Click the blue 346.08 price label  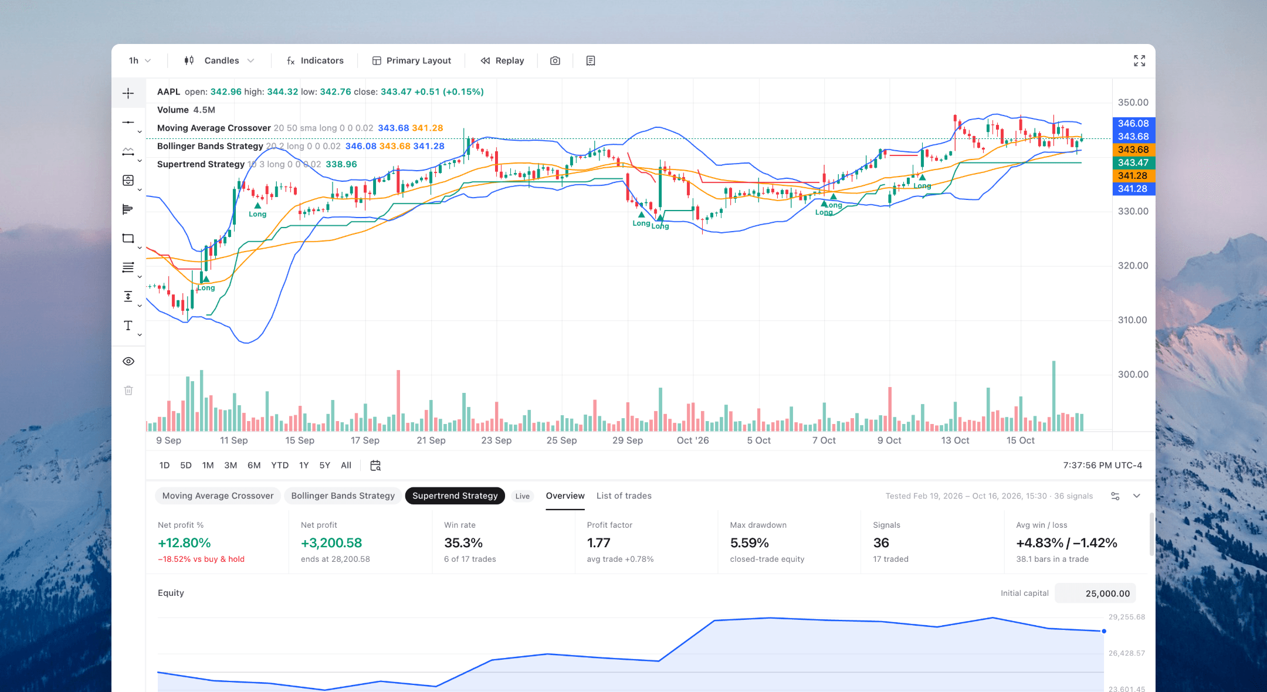coord(1133,124)
